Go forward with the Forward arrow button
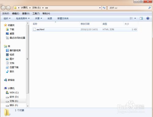This screenshot has width=153, height=117. click(x=8, y=8)
